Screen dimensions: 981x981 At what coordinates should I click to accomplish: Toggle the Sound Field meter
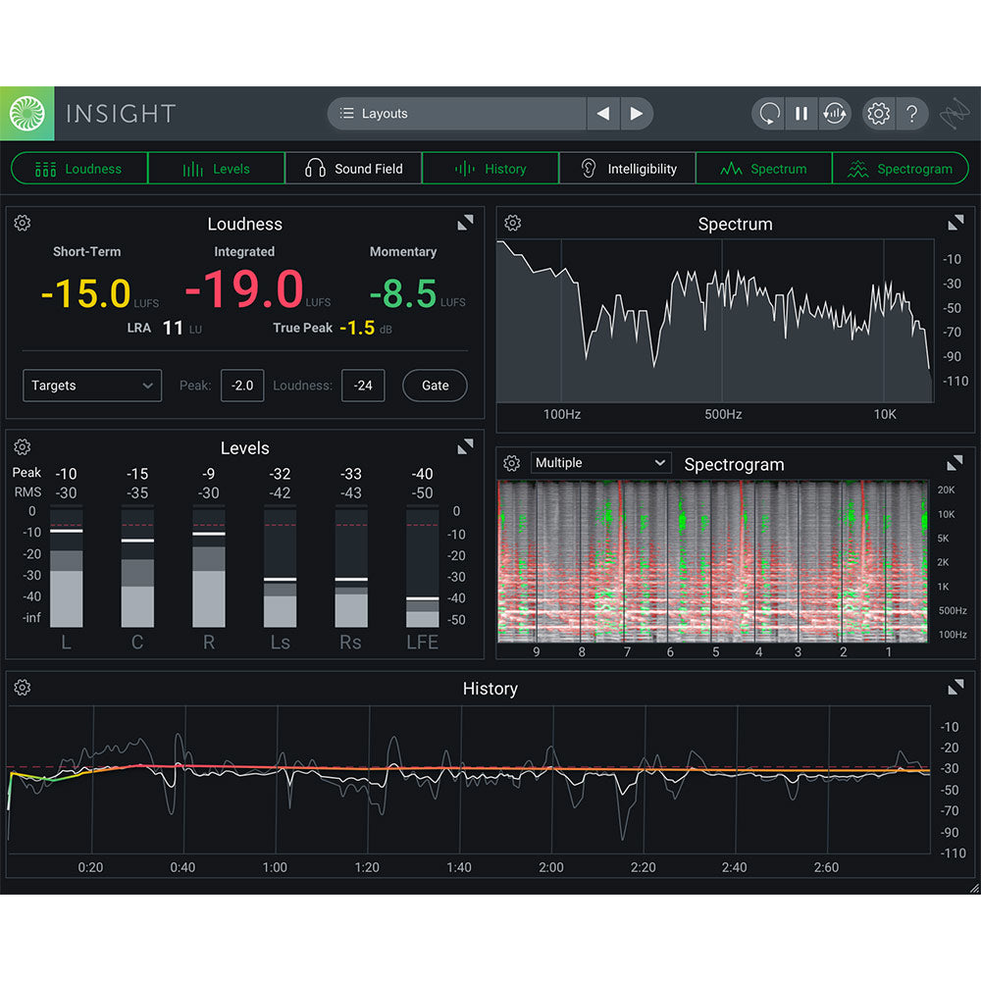click(353, 168)
